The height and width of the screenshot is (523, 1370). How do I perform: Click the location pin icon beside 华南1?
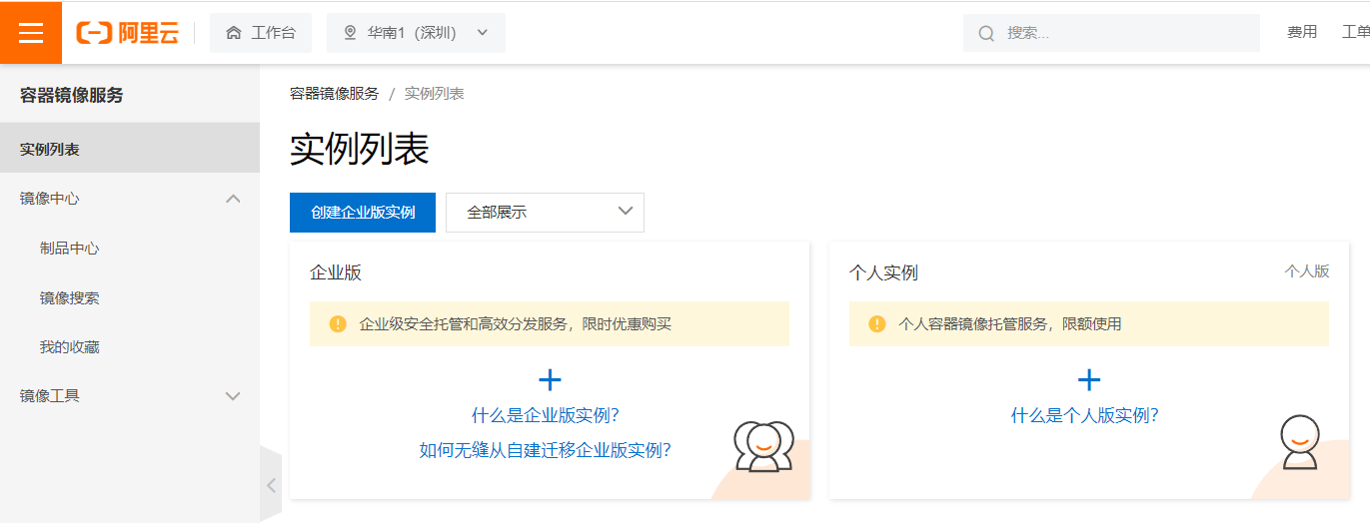coord(350,33)
